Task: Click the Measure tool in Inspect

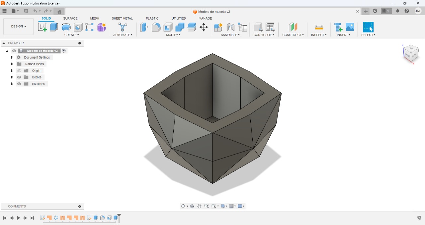Action: pos(319,27)
